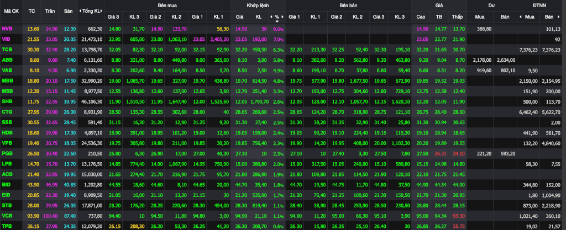Image resolution: width=566 pixels, height=230 pixels.
Task: Click the left arrow next to % column header
Action: (x=271, y=17)
